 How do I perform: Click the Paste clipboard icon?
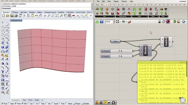point(32,15)
